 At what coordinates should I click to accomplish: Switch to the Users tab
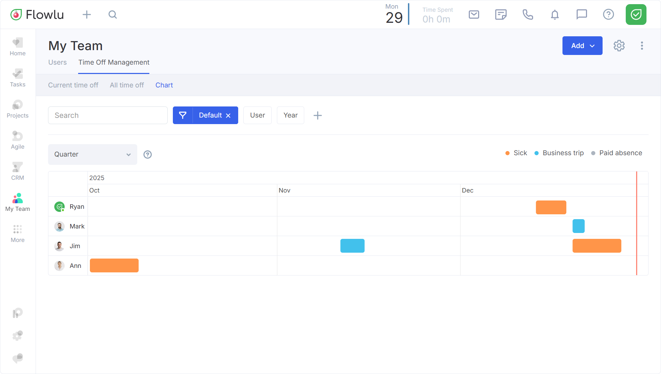pos(57,63)
